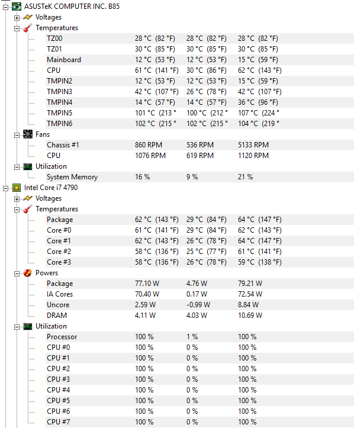Image resolution: width=354 pixels, height=428 pixels.
Task: Collapse the Intel Core i7 4790 node
Action: 6,188
